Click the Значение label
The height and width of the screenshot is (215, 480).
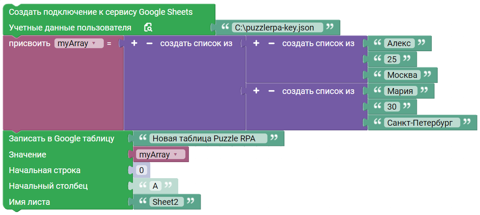28,154
